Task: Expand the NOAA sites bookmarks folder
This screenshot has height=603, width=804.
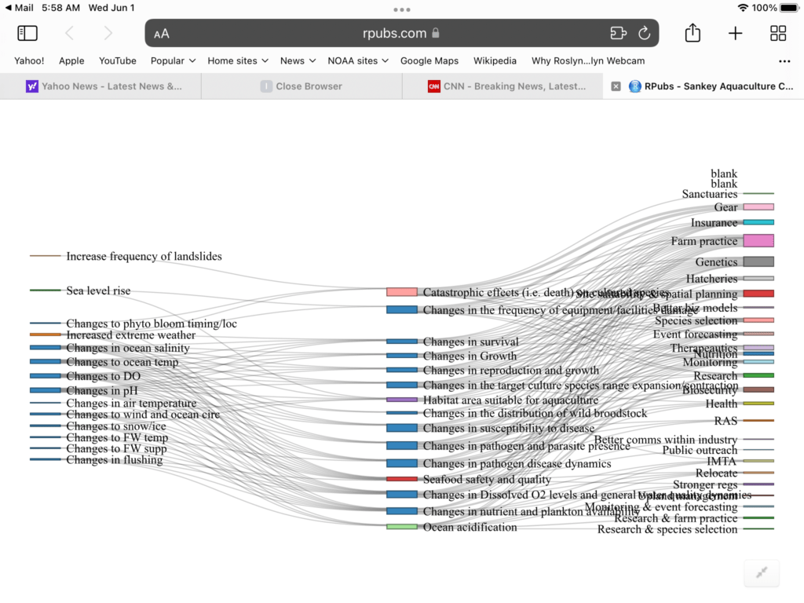Action: (357, 60)
